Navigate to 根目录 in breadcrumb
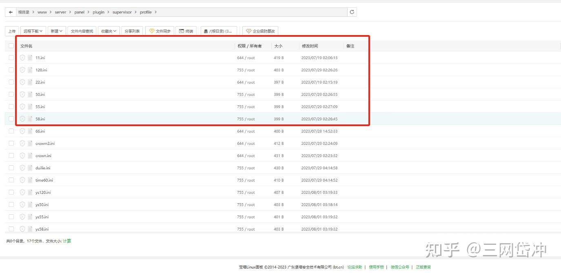Screen dimensions: 561x273 [24, 12]
